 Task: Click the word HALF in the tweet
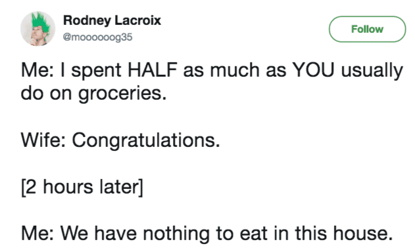click(x=153, y=70)
